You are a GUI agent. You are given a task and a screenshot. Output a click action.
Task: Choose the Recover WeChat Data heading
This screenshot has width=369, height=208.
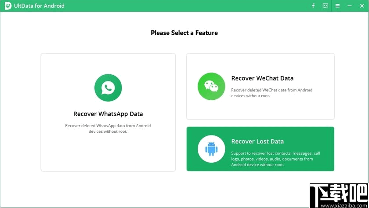[262, 78]
